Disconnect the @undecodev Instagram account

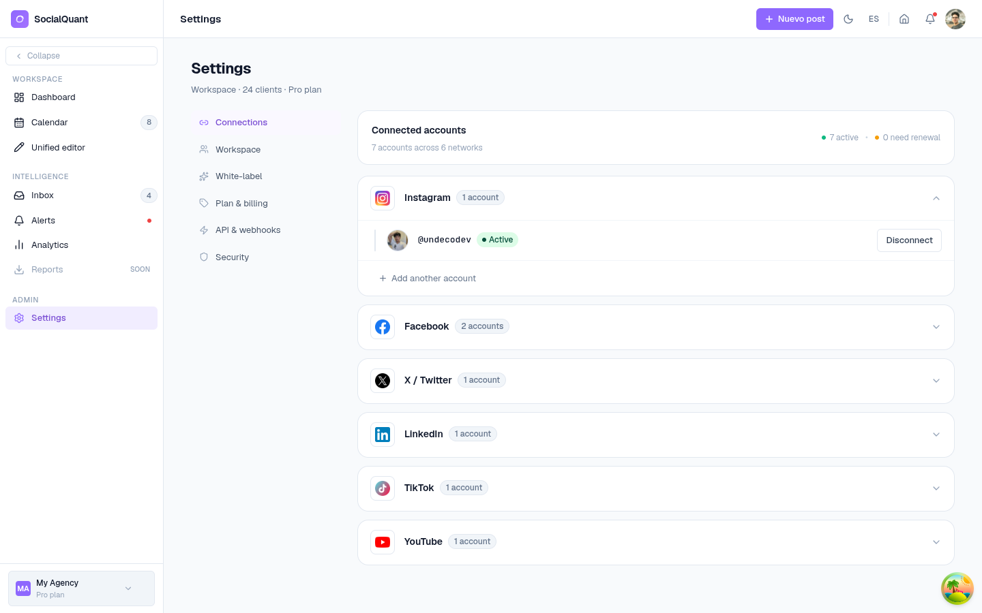pyautogui.click(x=909, y=240)
